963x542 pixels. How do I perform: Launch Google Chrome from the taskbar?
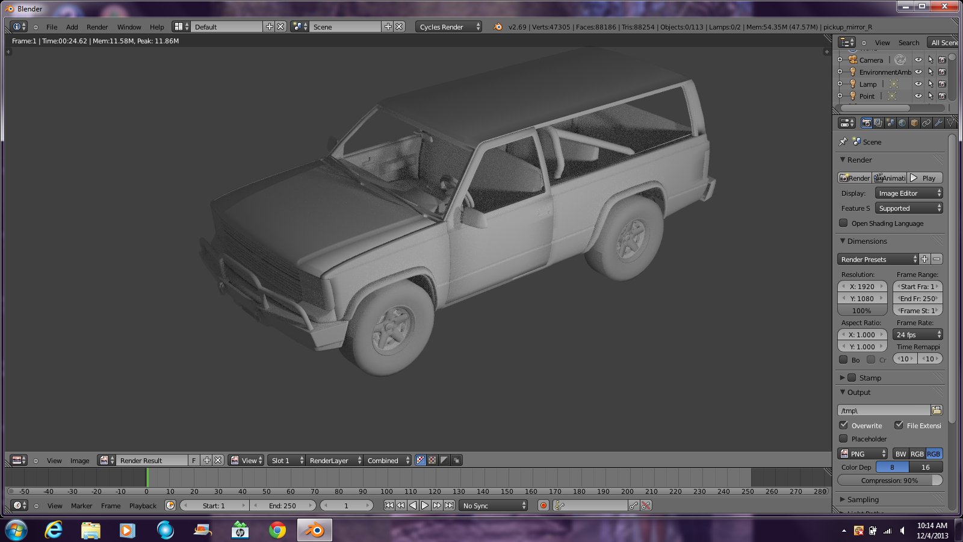[x=277, y=531]
